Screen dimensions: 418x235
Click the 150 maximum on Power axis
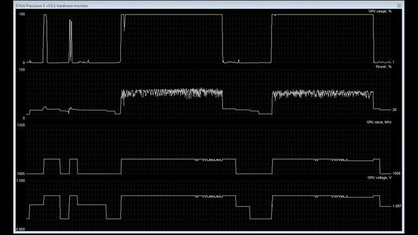coord(22,70)
